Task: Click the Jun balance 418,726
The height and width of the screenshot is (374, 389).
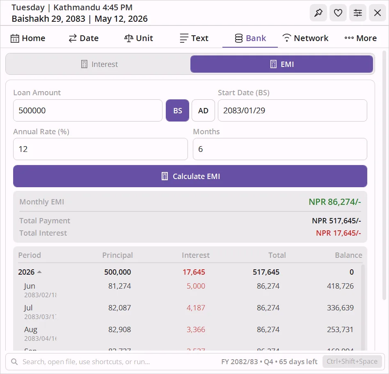Action: pyautogui.click(x=340, y=286)
